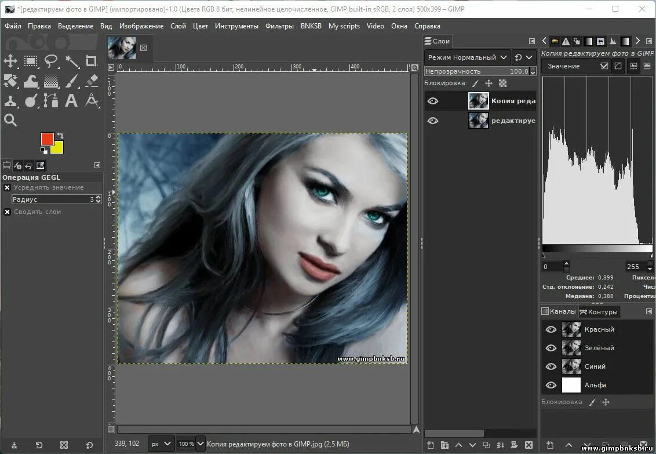This screenshot has height=454, width=656.
Task: Uncheck 'Сводить слои' option
Action: pos(7,212)
